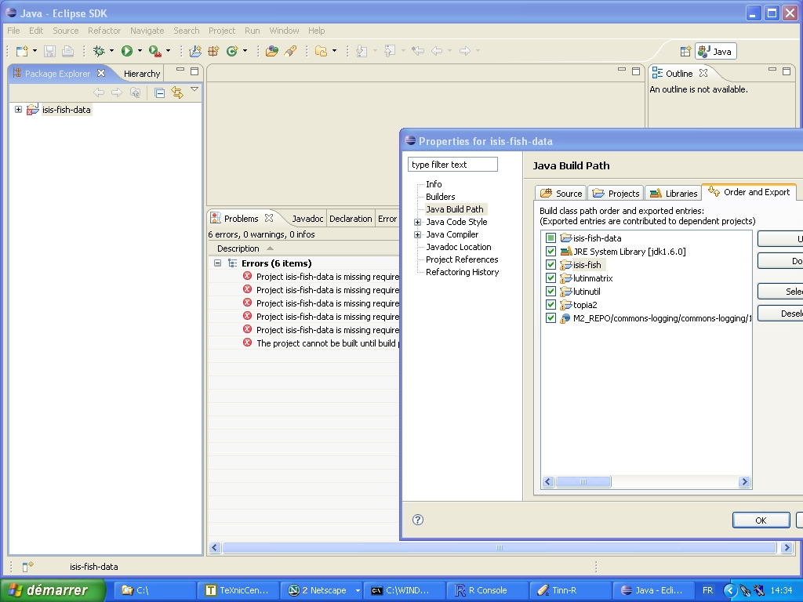Viewport: 803px width, 602px height.
Task: Click horizontal scrollbar thumb in build path list
Action: point(583,482)
